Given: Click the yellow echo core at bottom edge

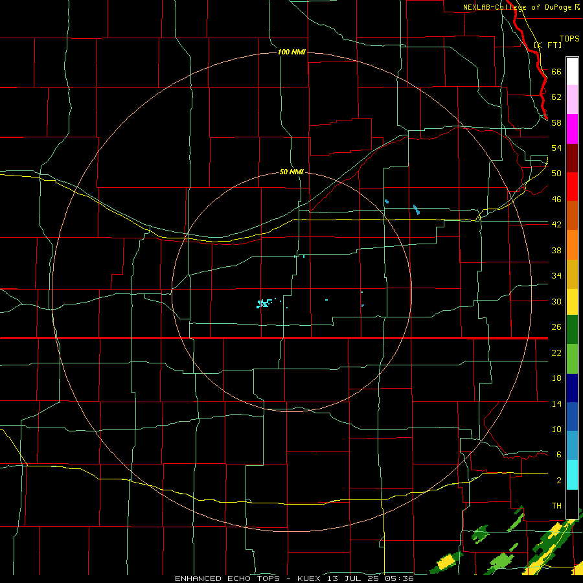Looking at the screenshot, I should pyautogui.click(x=446, y=561).
